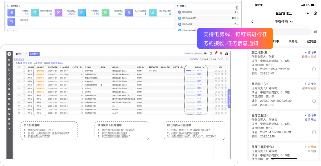Image resolution: width=321 pixels, height=166 pixels.
Task: Expand the side 异步任务进度 panel handle
Action: click(x=229, y=98)
